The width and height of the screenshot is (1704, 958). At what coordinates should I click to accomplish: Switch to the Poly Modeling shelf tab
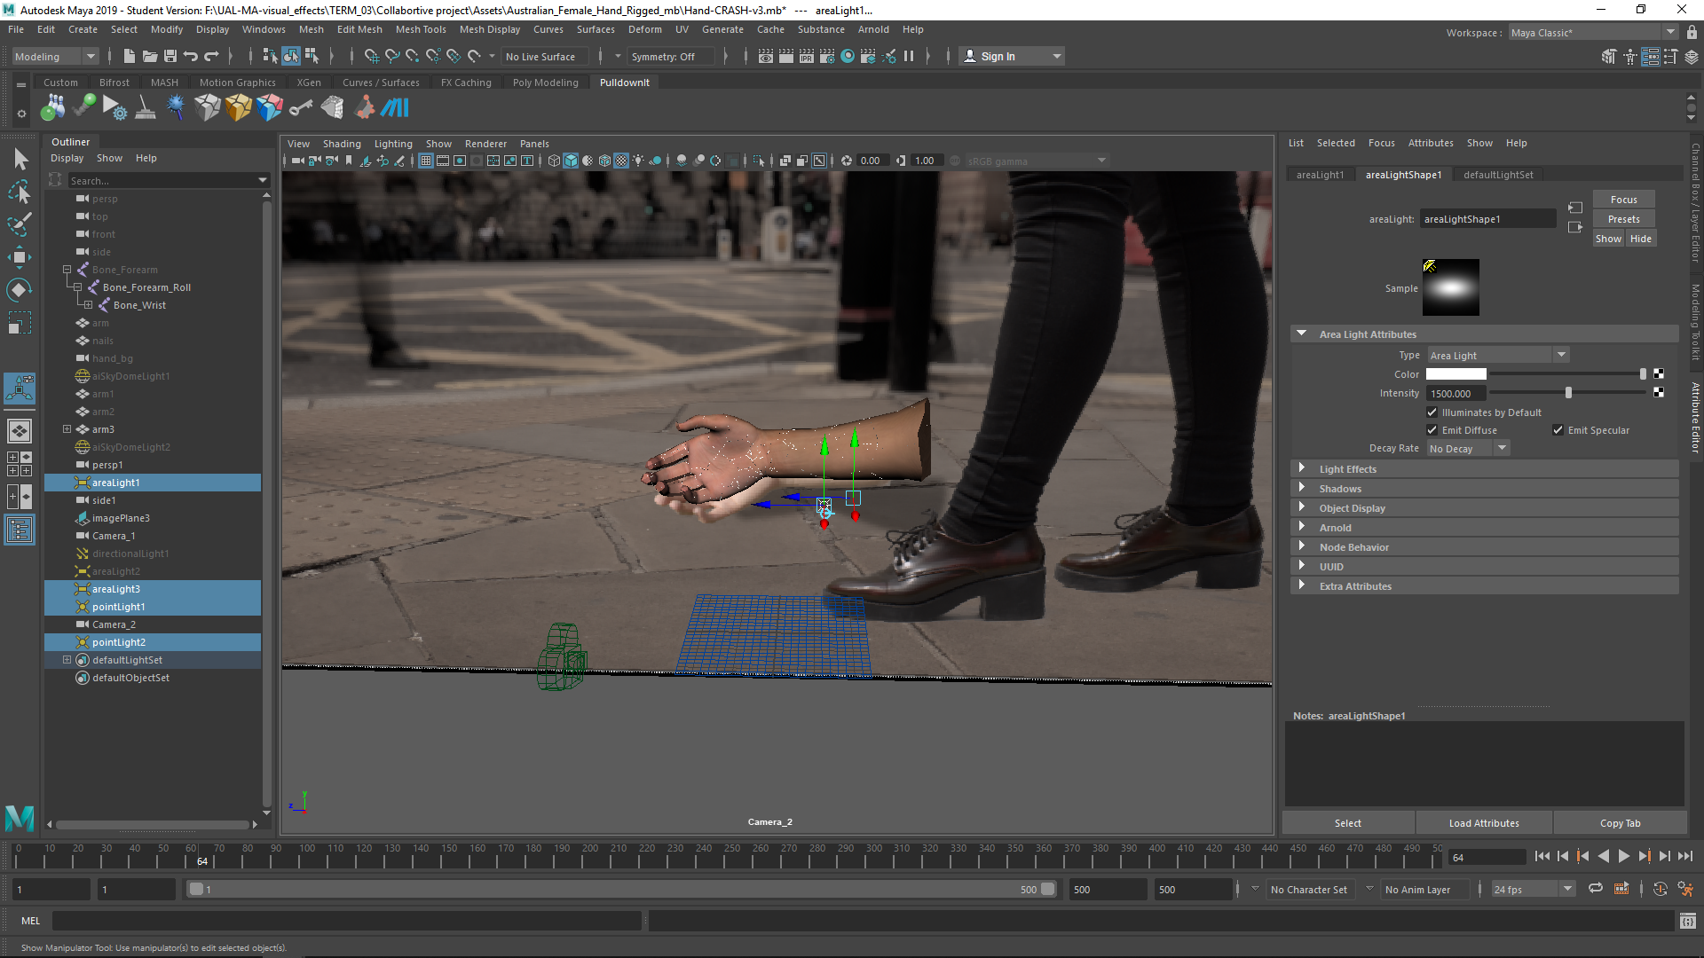[x=545, y=82]
